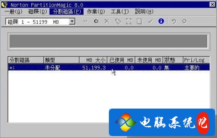Screen dimensions: 217x138
Task: Click the check partition checkmark icon
Action: [151, 21]
